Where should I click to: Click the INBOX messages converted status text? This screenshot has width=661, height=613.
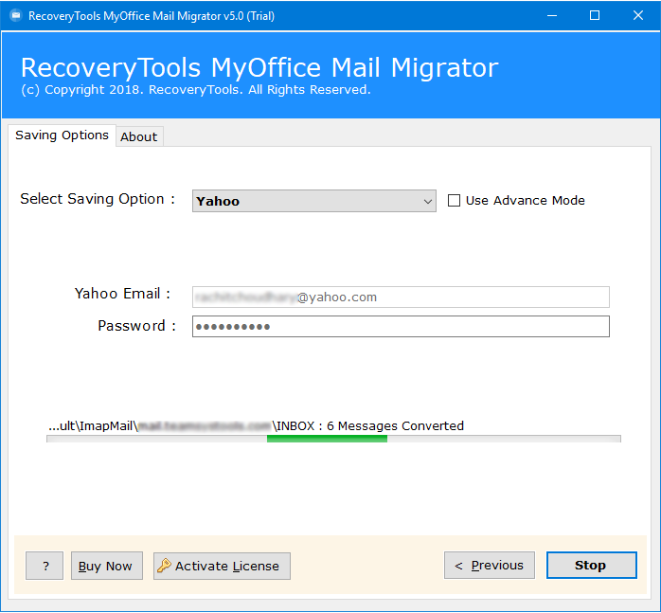point(256,426)
